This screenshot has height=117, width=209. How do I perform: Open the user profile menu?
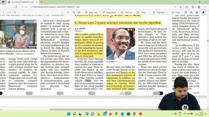pos(199,7)
